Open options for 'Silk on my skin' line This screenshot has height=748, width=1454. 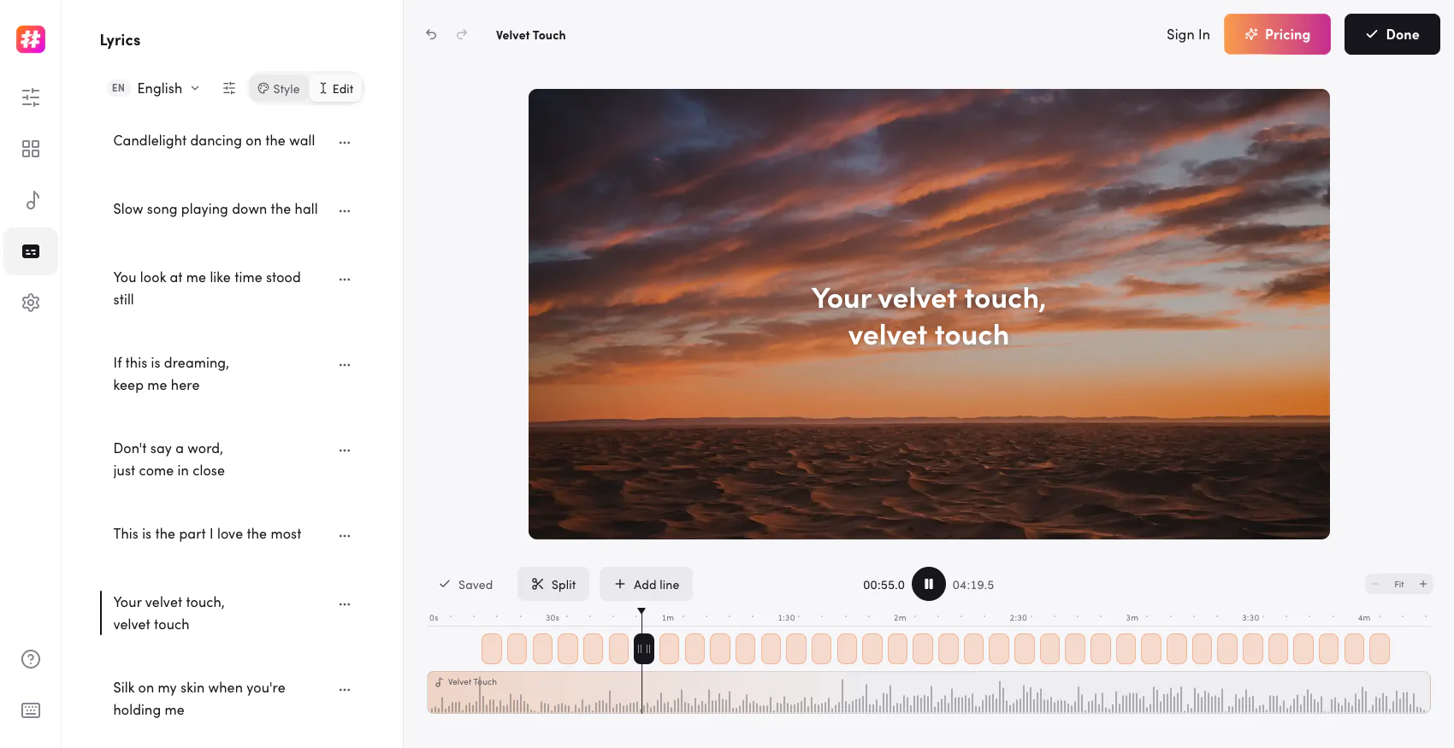pyautogui.click(x=345, y=689)
